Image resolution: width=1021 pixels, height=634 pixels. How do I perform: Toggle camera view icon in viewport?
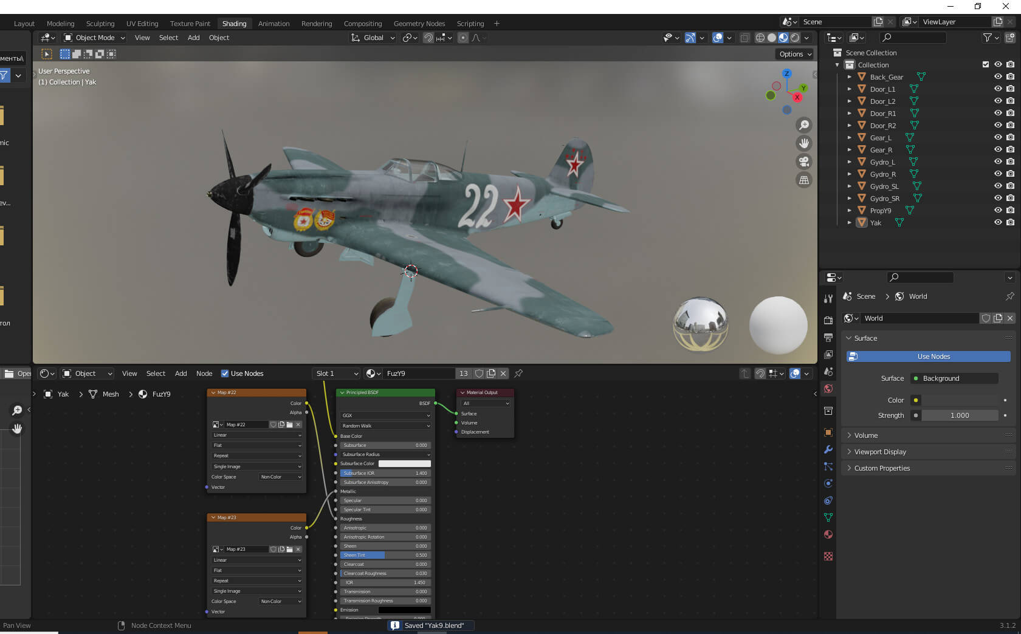tap(804, 162)
